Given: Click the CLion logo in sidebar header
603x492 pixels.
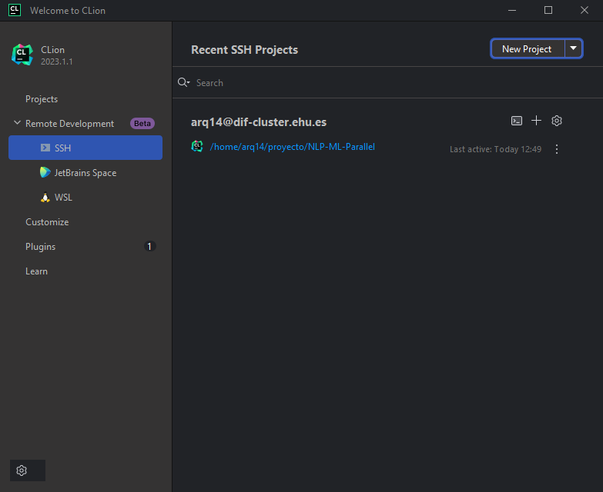Looking at the screenshot, I should pyautogui.click(x=22, y=55).
